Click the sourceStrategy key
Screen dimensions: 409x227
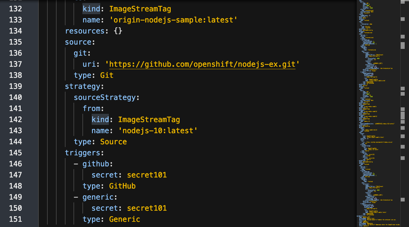point(105,98)
